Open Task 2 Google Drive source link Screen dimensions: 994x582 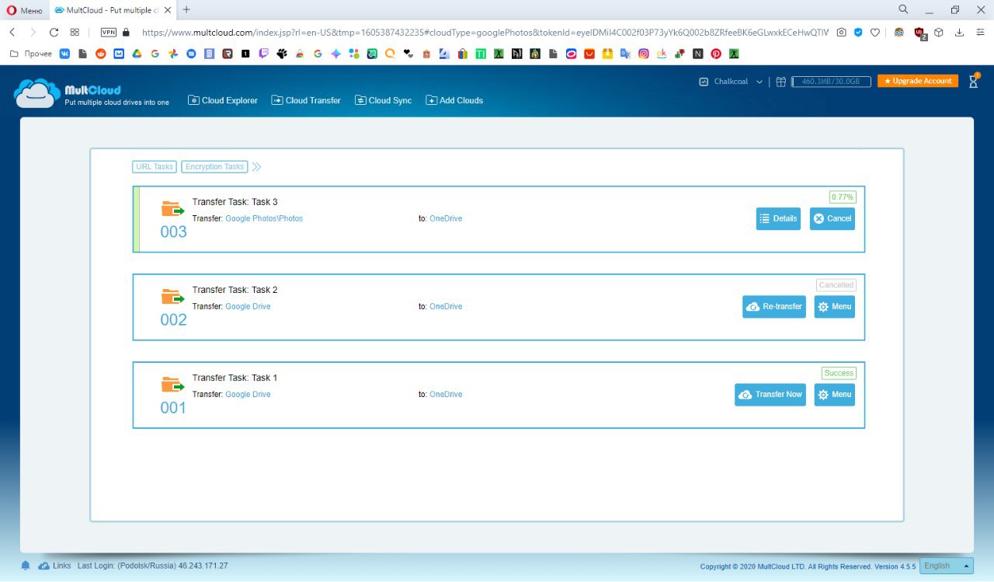[248, 306]
